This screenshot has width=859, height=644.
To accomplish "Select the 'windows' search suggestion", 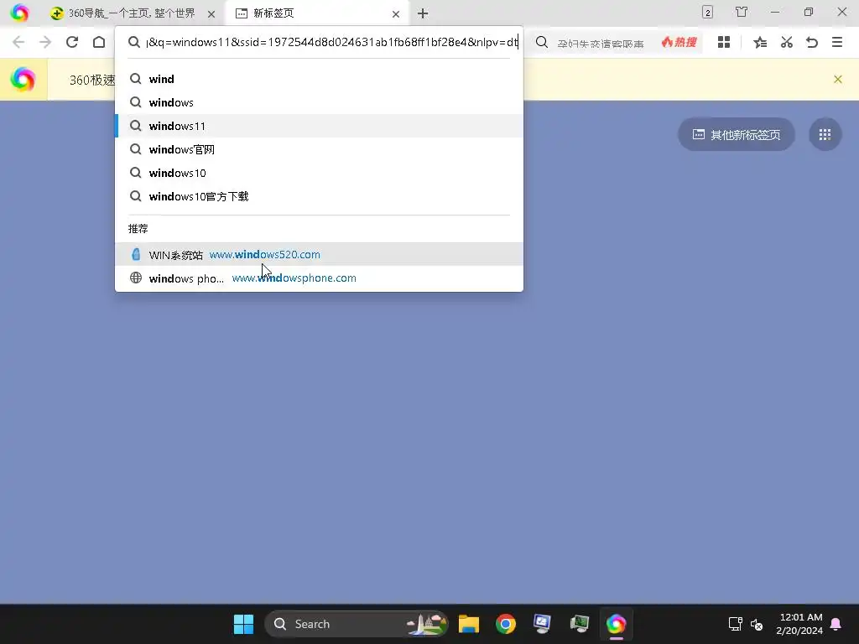I will click(319, 102).
